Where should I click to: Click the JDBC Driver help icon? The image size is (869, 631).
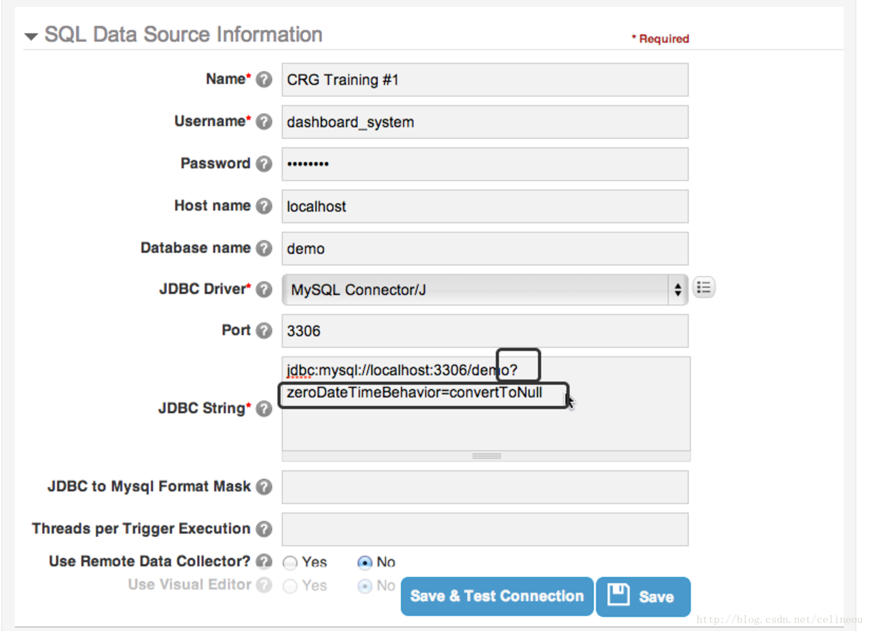coord(264,290)
